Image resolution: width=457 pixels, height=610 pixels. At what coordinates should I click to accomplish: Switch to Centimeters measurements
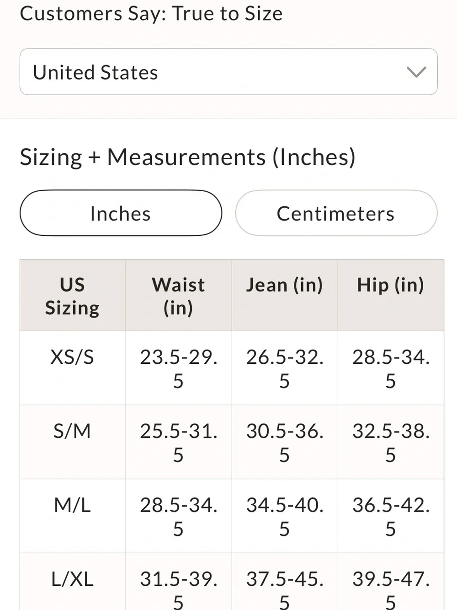pos(336,213)
